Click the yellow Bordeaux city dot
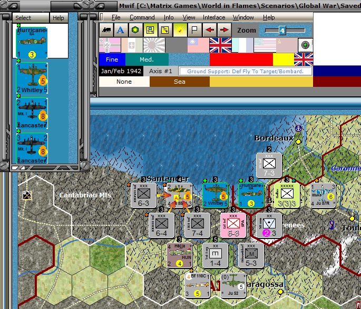 tap(298, 142)
